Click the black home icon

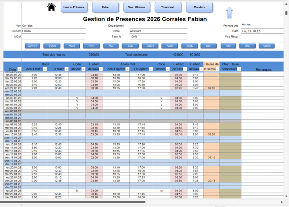[51, 7]
